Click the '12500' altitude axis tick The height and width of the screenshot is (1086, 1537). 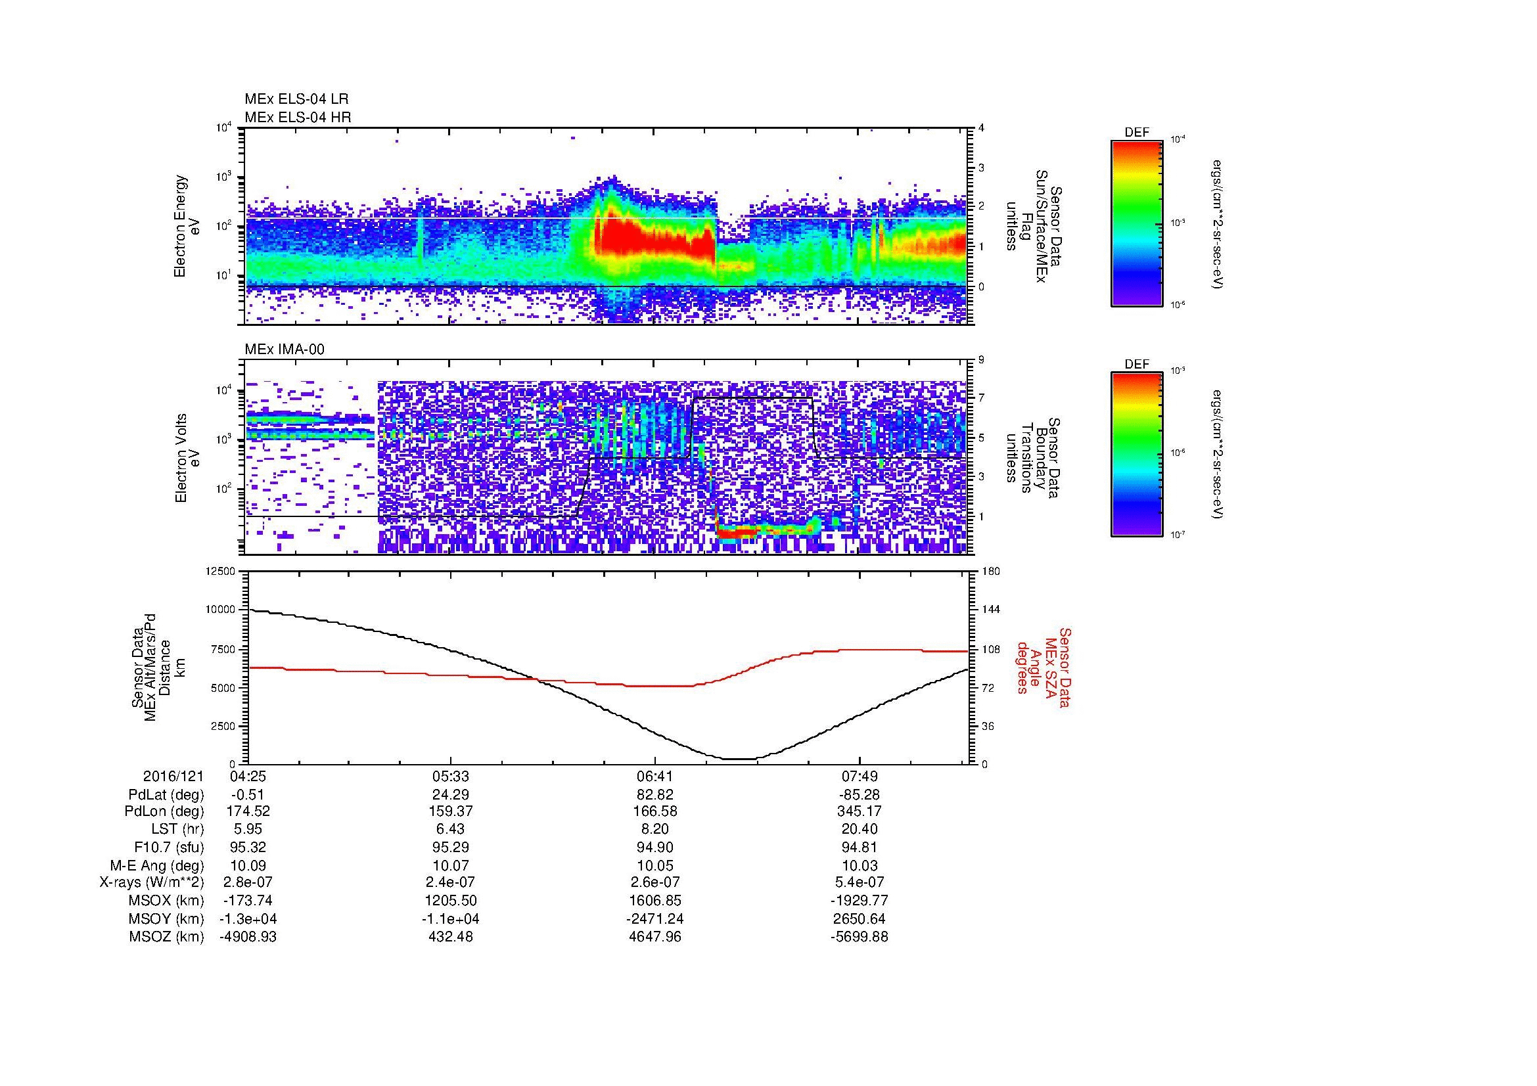click(x=220, y=571)
